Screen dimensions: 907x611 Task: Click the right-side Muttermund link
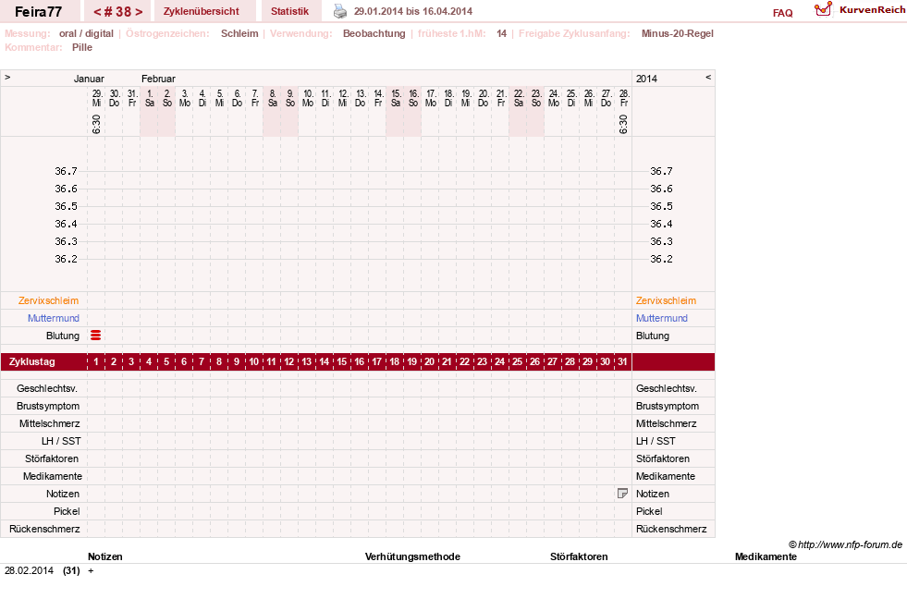click(x=662, y=318)
